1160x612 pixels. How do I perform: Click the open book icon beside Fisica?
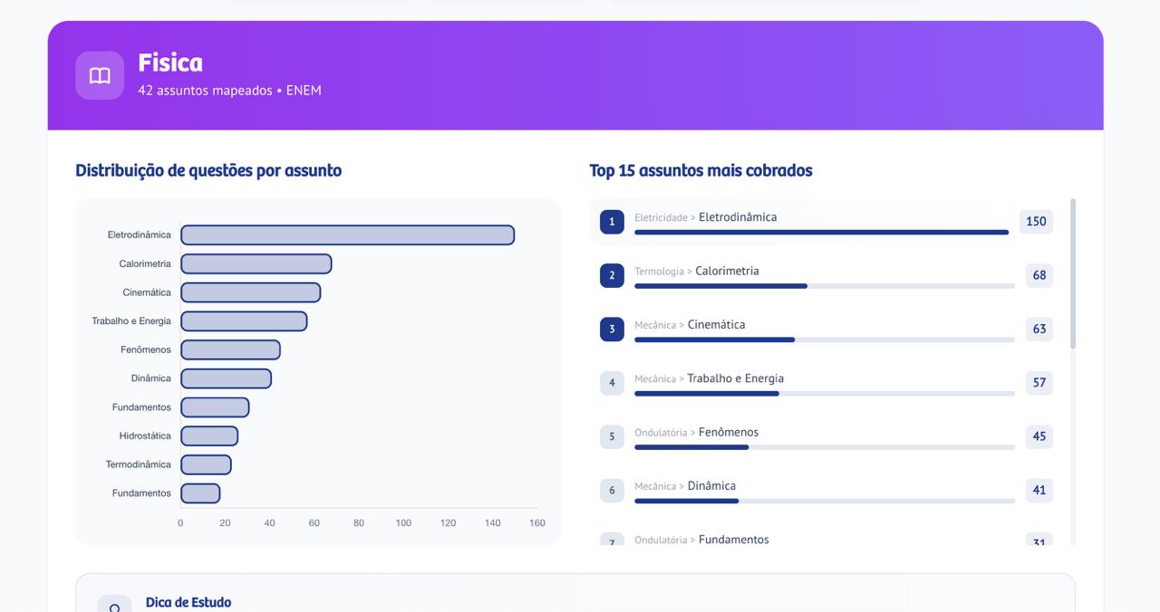click(99, 75)
